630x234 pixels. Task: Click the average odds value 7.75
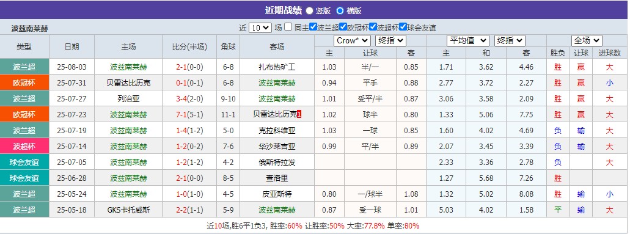pyautogui.click(x=526, y=115)
